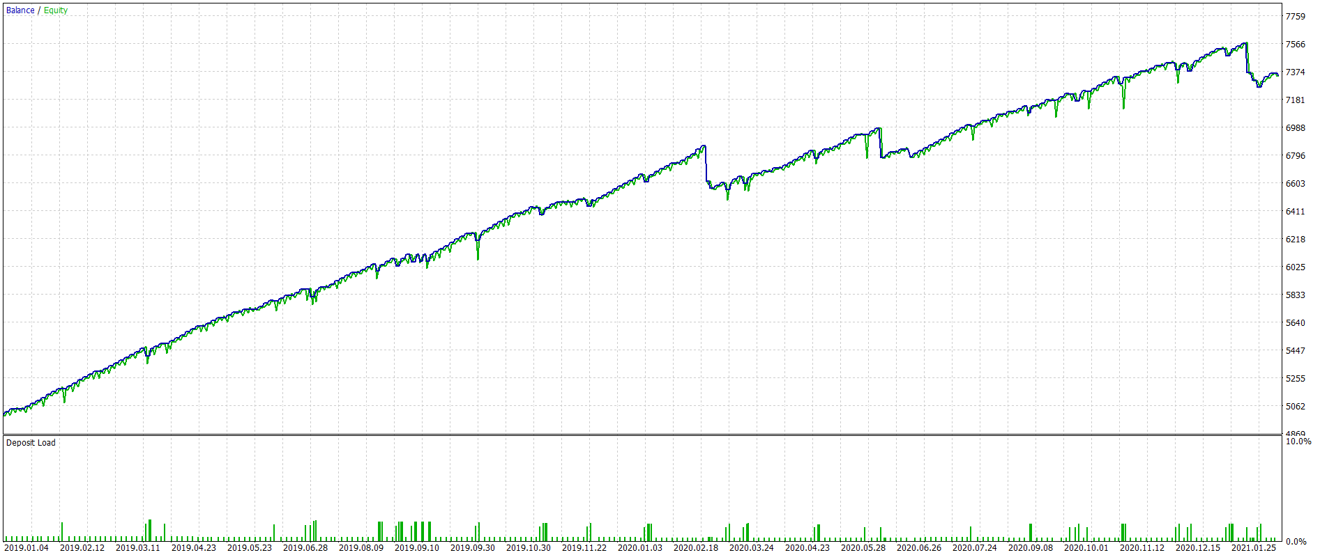The height and width of the screenshot is (555, 1320).
Task: Select the 2019.09.10 time axis date
Action: click(x=417, y=548)
